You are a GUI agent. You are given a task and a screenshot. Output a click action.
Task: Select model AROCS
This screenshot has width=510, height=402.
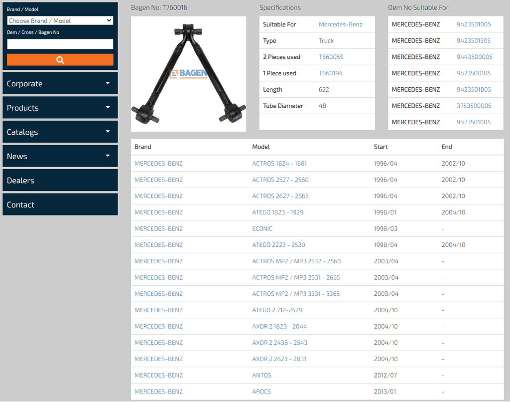[x=261, y=392]
